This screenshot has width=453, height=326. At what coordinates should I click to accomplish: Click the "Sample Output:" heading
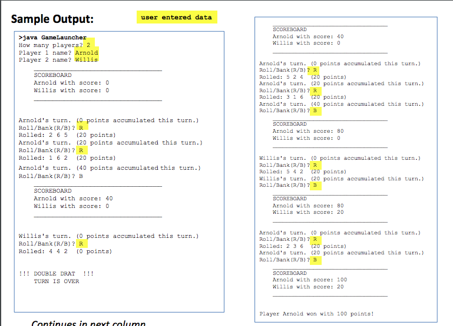tap(52, 19)
